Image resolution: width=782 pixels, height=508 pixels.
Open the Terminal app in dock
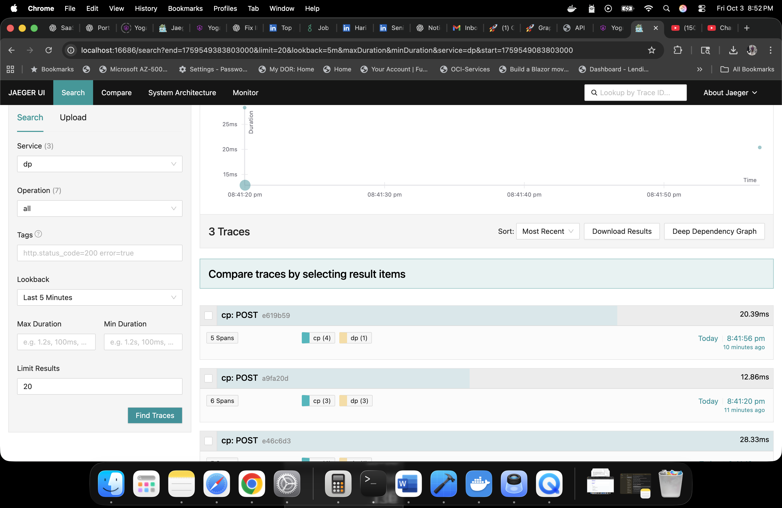point(373,484)
